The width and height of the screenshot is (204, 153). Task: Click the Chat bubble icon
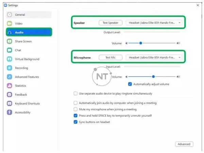coord(10,50)
